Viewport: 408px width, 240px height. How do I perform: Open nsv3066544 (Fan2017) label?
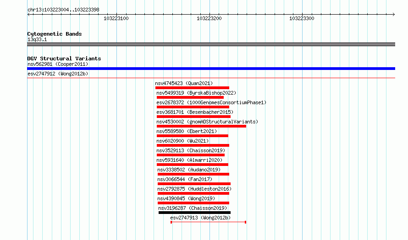(185, 179)
